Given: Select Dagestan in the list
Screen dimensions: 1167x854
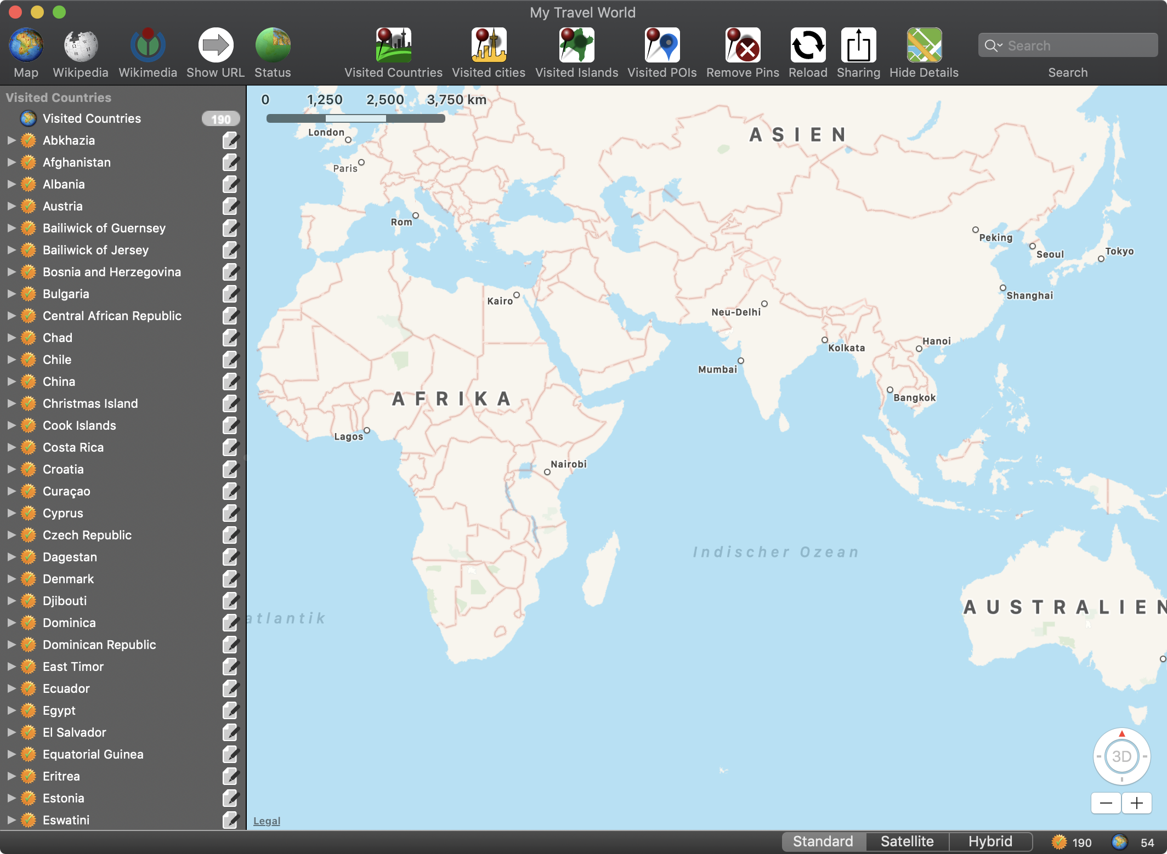Looking at the screenshot, I should 123,557.
